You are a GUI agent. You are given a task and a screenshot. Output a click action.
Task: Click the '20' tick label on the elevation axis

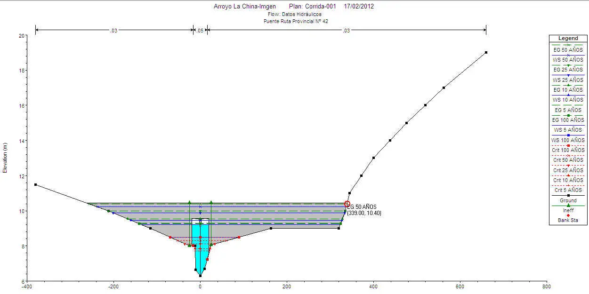[22, 35]
